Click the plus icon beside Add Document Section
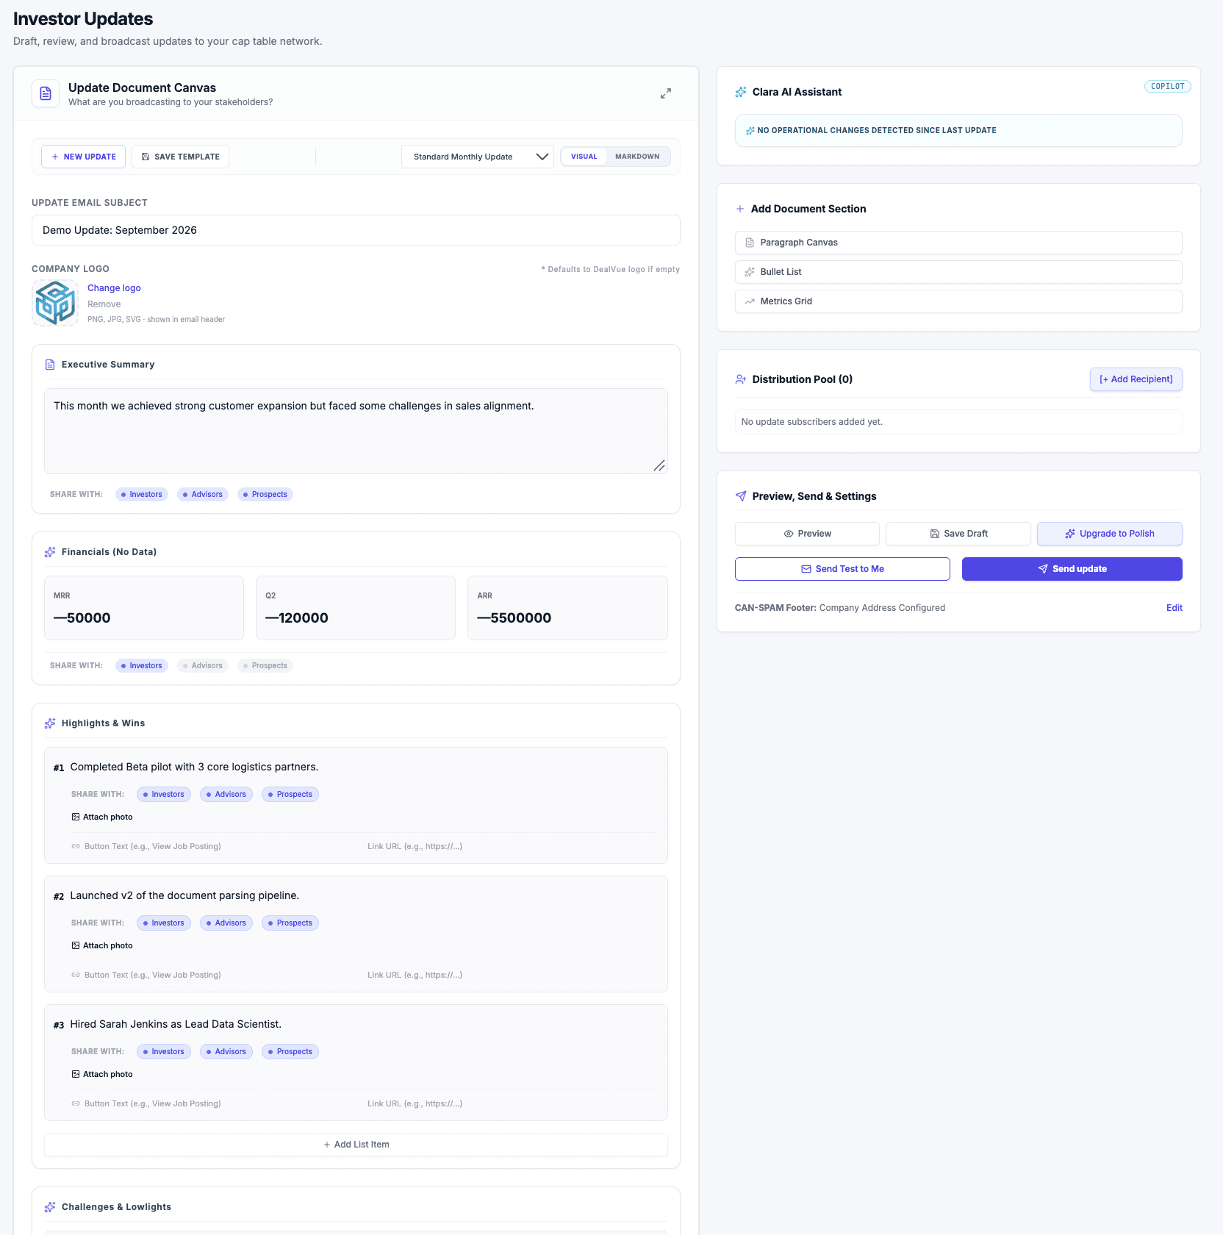 click(x=740, y=209)
